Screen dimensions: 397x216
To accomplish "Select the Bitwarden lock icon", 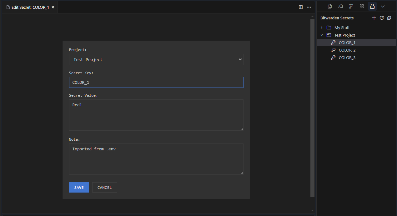I will pos(372,6).
